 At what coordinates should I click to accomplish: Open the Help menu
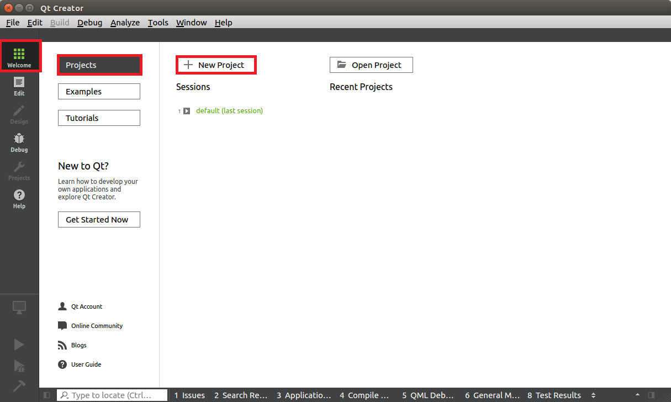[x=224, y=23]
